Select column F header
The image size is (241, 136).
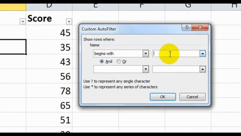pos(142,7)
